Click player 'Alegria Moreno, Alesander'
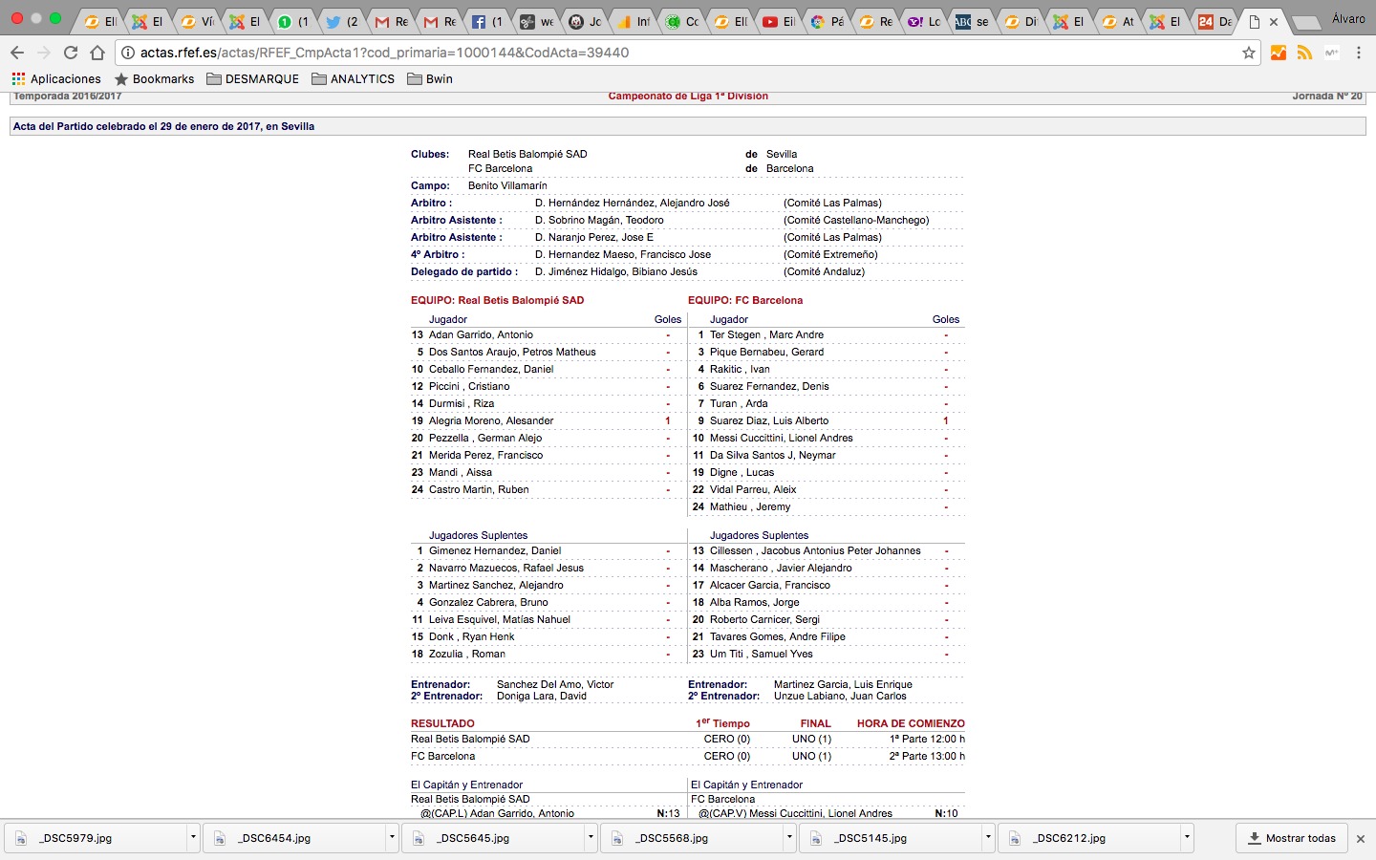The image size is (1376, 860). [491, 420]
